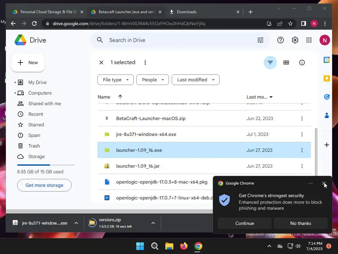The image size is (338, 254).
Task: Open Google Calendar side panel icon
Action: [326, 60]
